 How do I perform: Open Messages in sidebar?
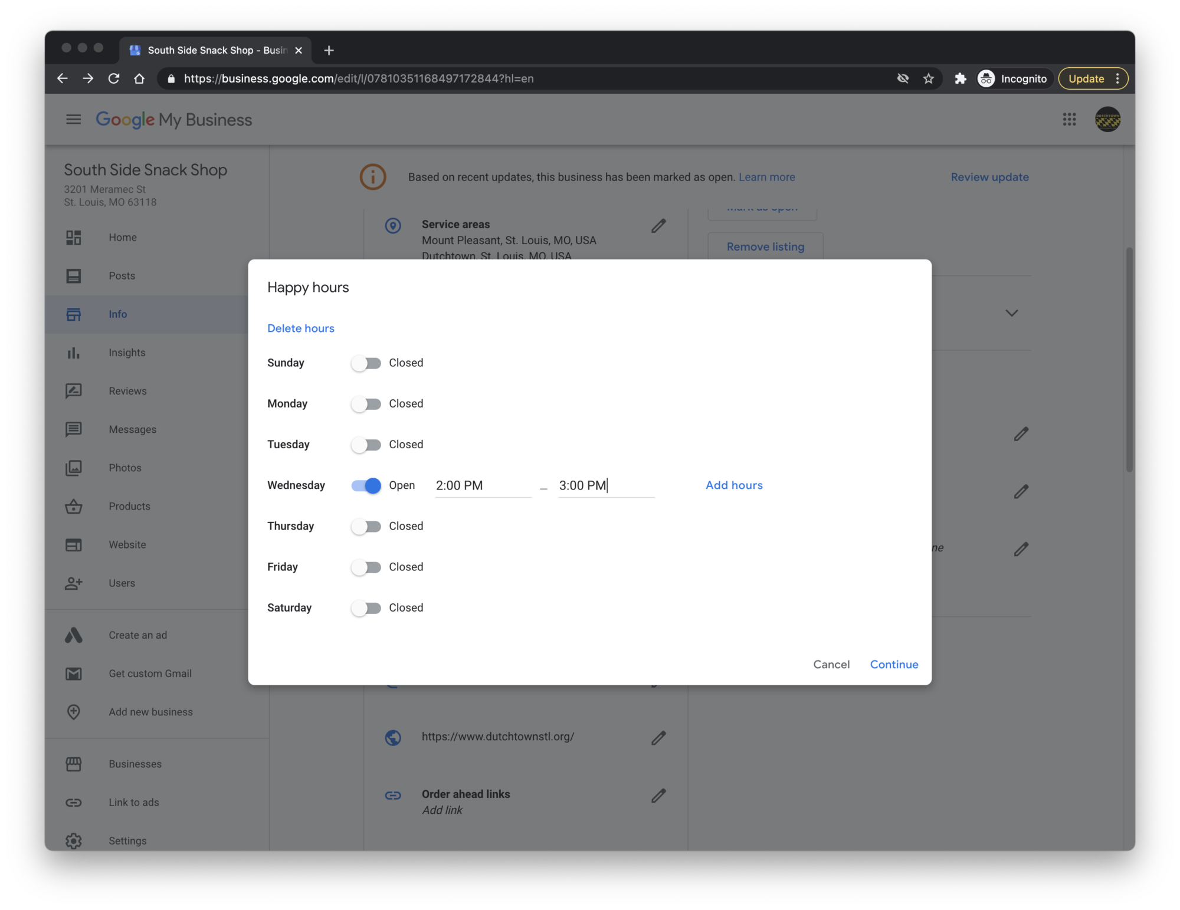click(x=132, y=429)
